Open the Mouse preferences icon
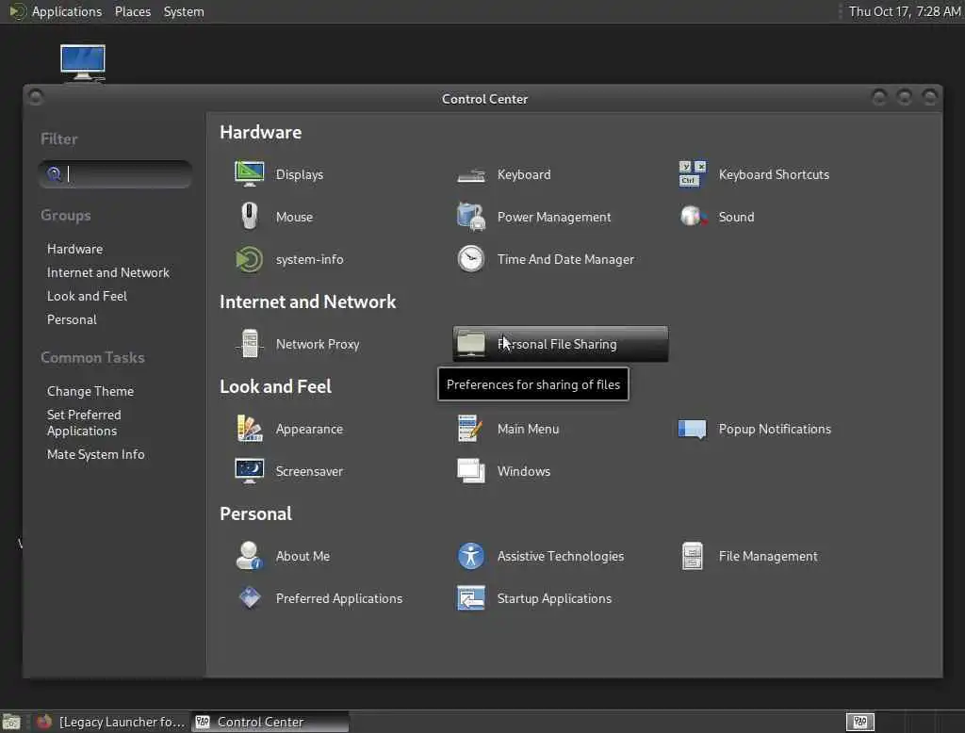 [x=249, y=216]
